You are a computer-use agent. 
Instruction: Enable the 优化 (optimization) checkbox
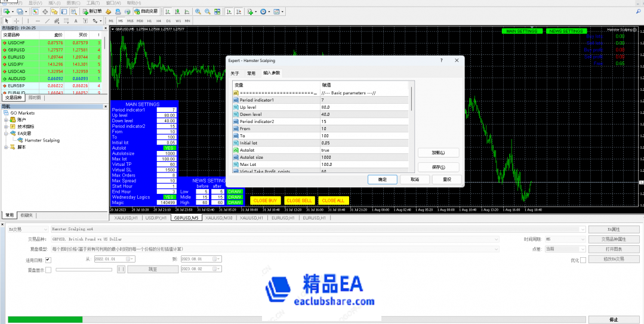tap(583, 260)
